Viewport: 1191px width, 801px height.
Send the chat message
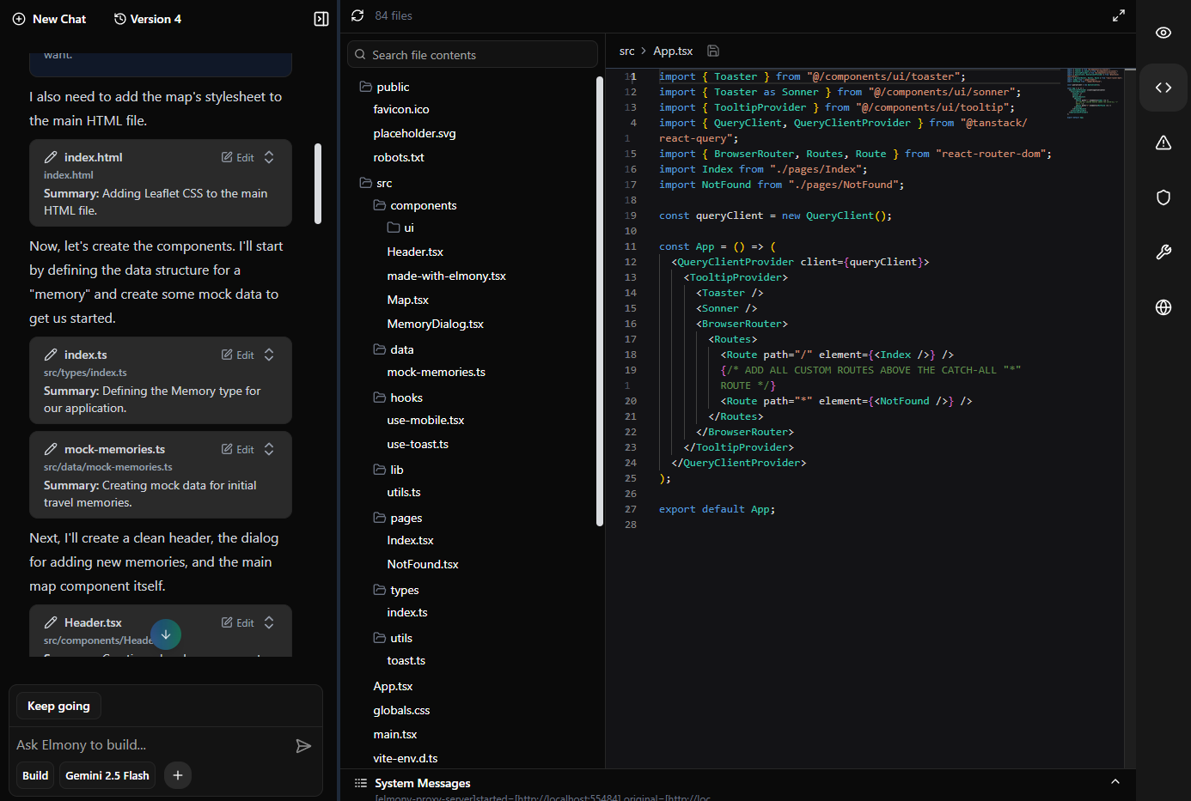coord(303,746)
